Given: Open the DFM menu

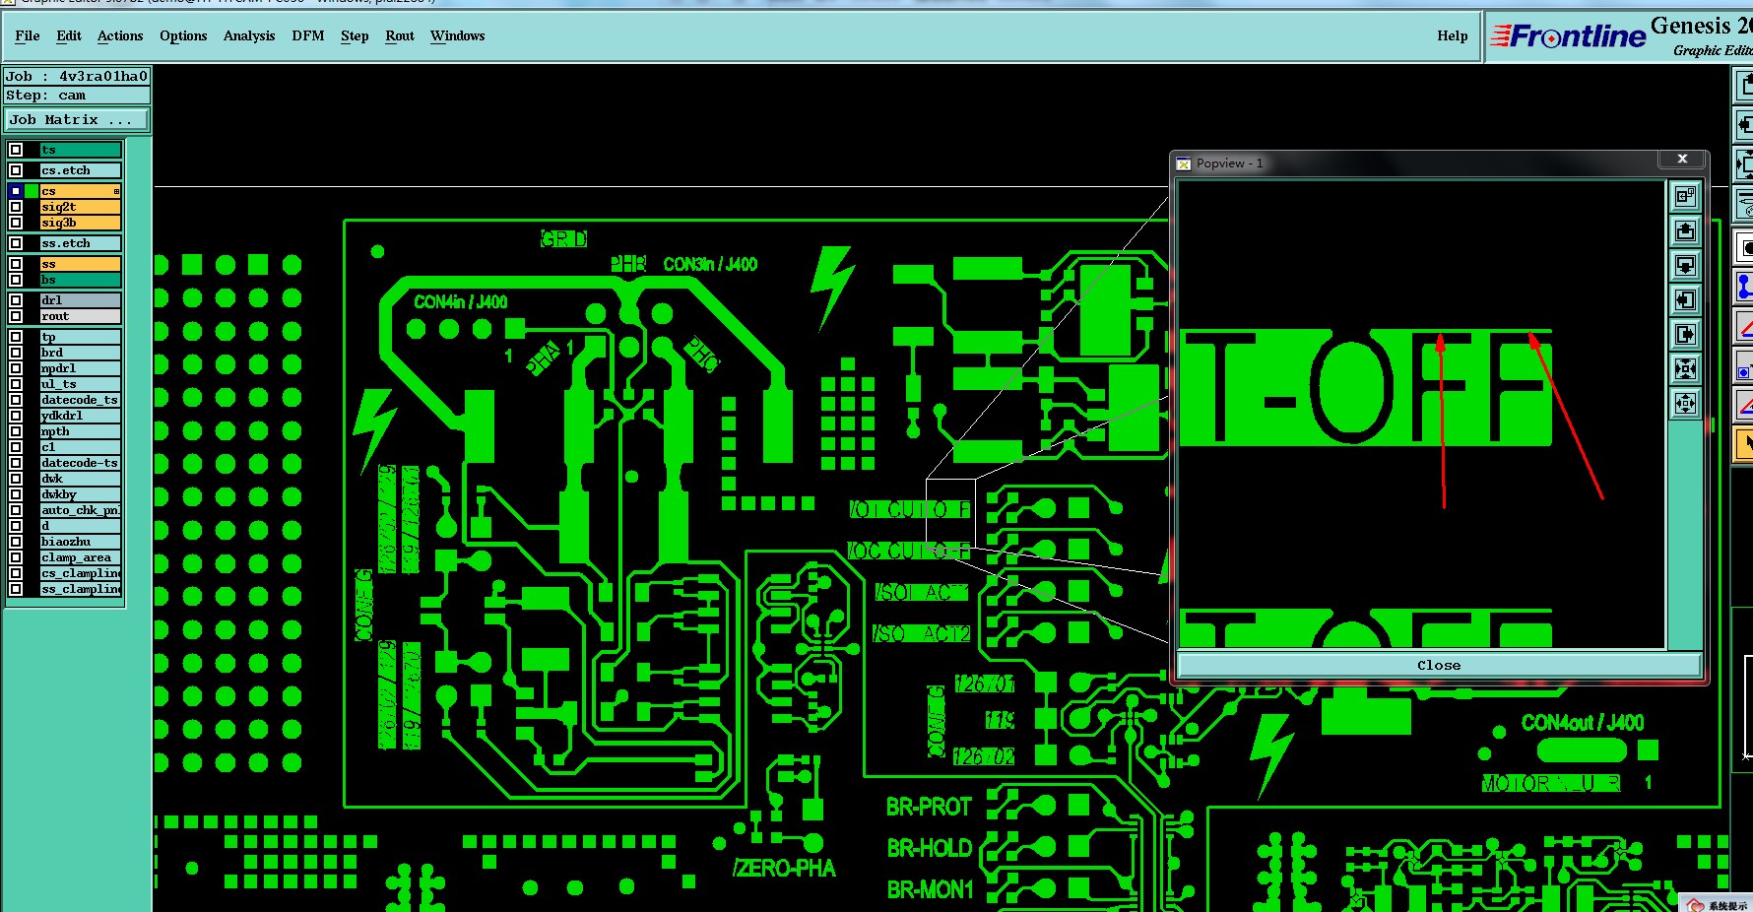Looking at the screenshot, I should click(308, 35).
